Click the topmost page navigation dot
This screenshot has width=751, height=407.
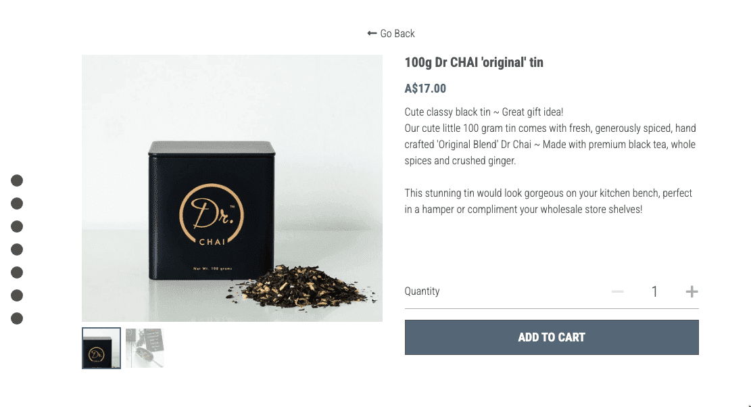[x=17, y=181]
